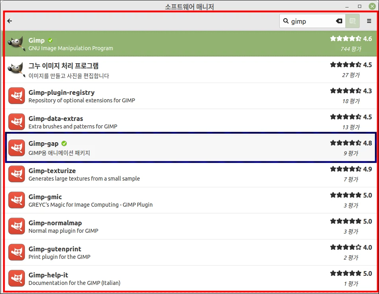Open the Gimp package title
The height and width of the screenshot is (294, 379).
coord(36,40)
